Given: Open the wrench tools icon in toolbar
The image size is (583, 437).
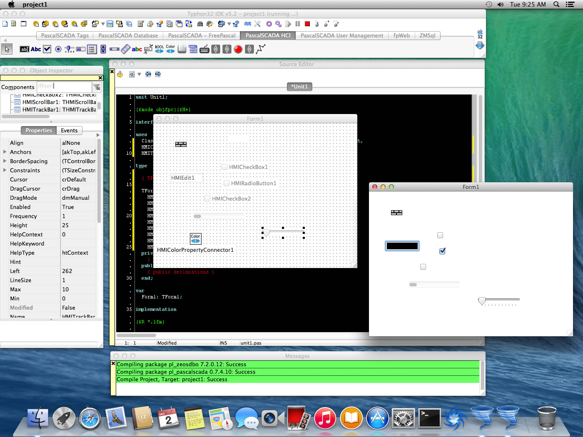Looking at the screenshot, I should point(257,24).
